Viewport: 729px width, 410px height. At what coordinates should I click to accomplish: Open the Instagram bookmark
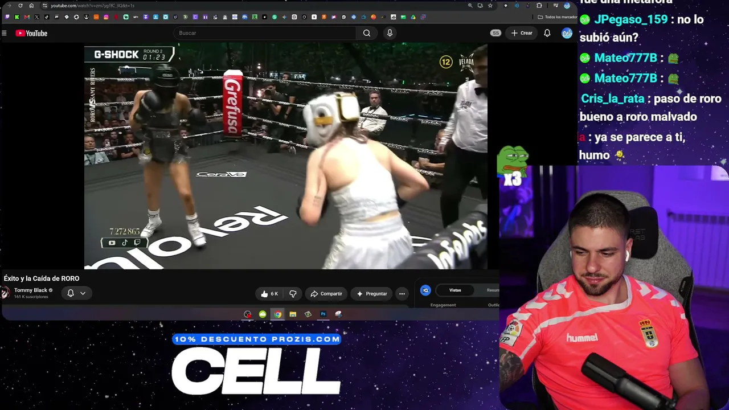point(106,17)
